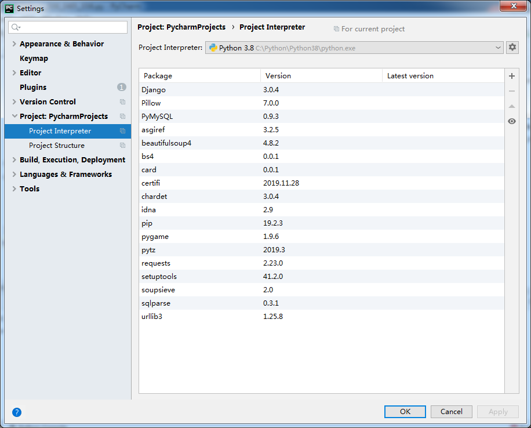Select Project Interpreter in the tree
The image size is (531, 428).
click(68, 131)
